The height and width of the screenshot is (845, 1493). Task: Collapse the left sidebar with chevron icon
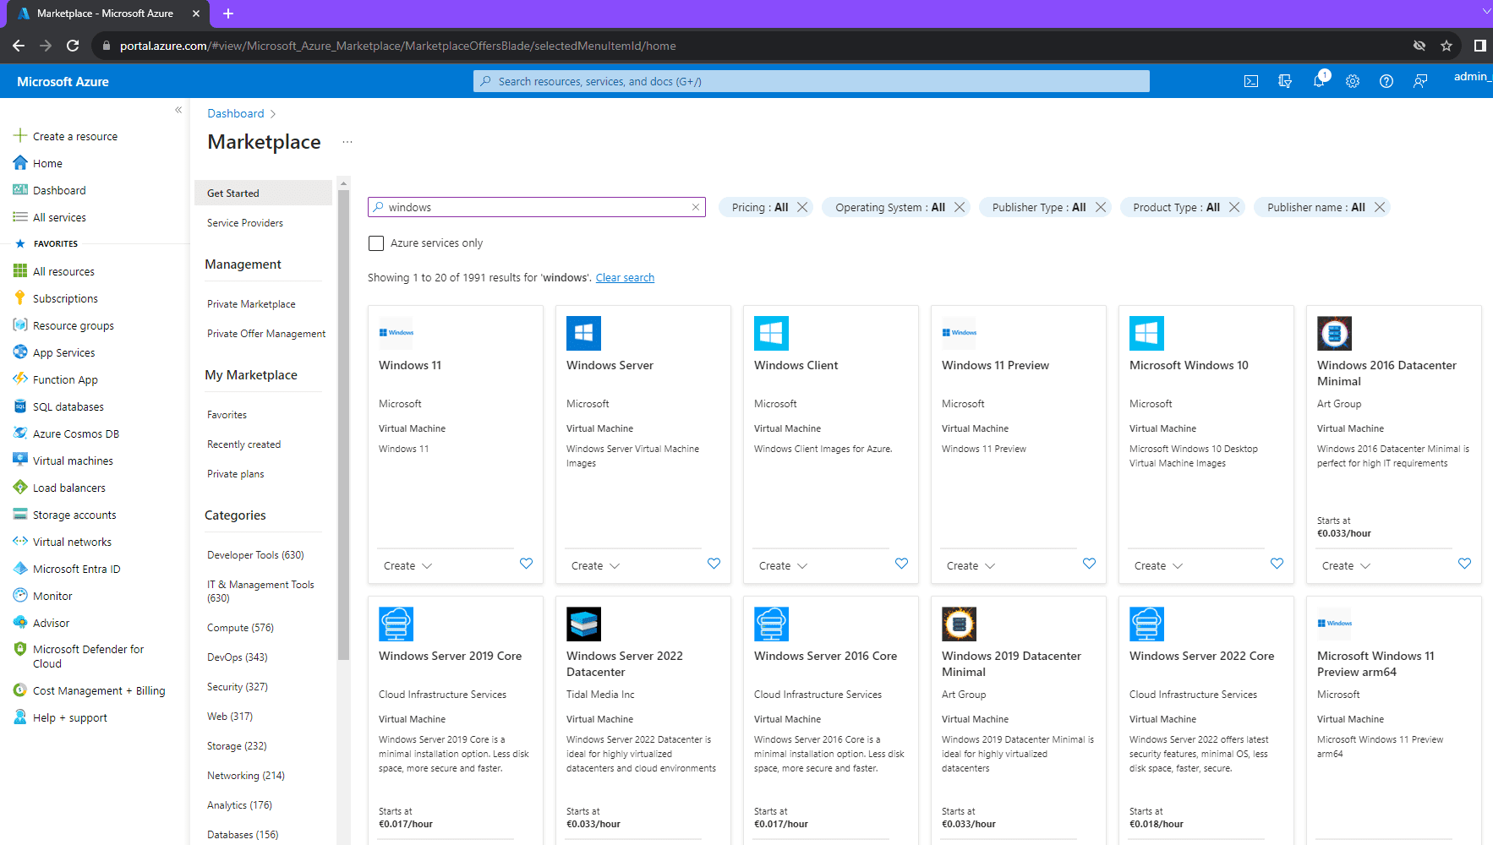[x=178, y=110]
